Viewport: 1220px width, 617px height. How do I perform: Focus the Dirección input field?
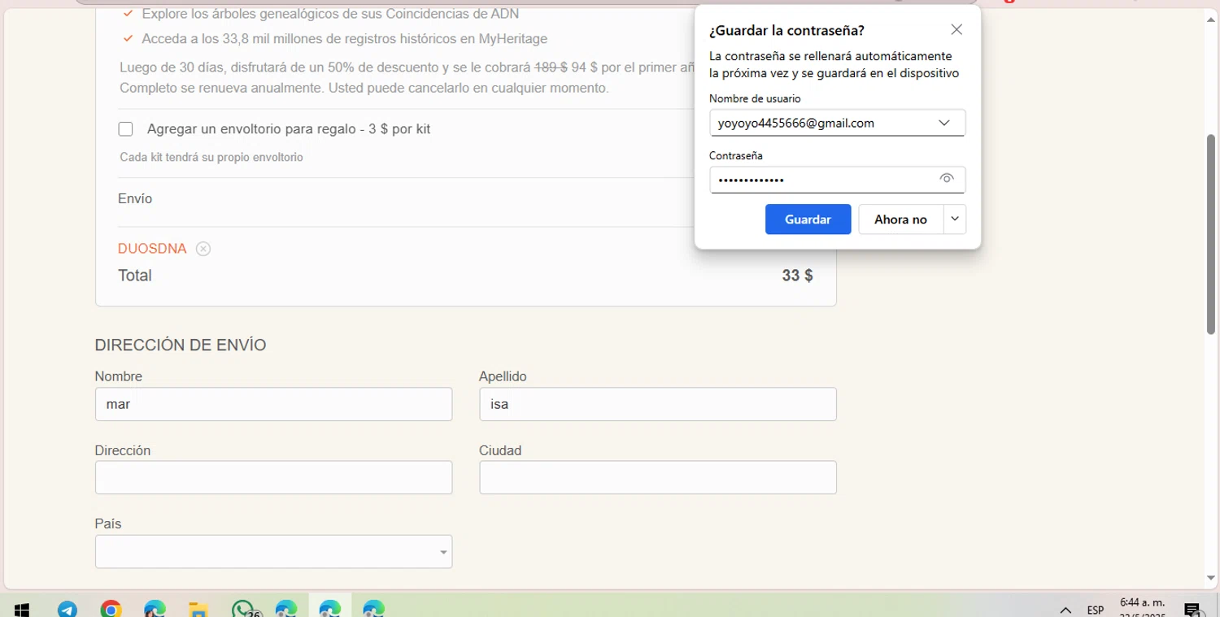(273, 477)
